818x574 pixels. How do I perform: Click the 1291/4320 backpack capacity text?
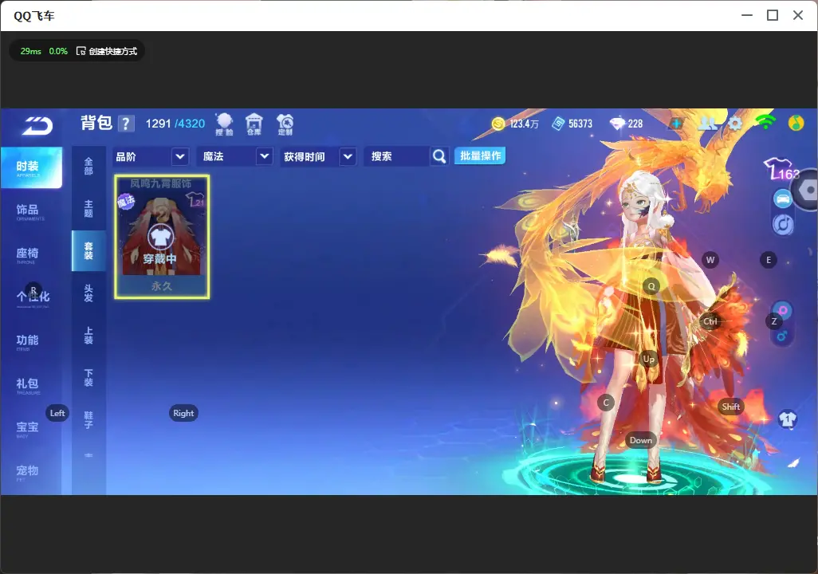tap(175, 124)
